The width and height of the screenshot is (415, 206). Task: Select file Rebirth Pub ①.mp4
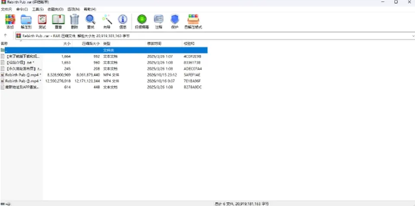pos(104,75)
